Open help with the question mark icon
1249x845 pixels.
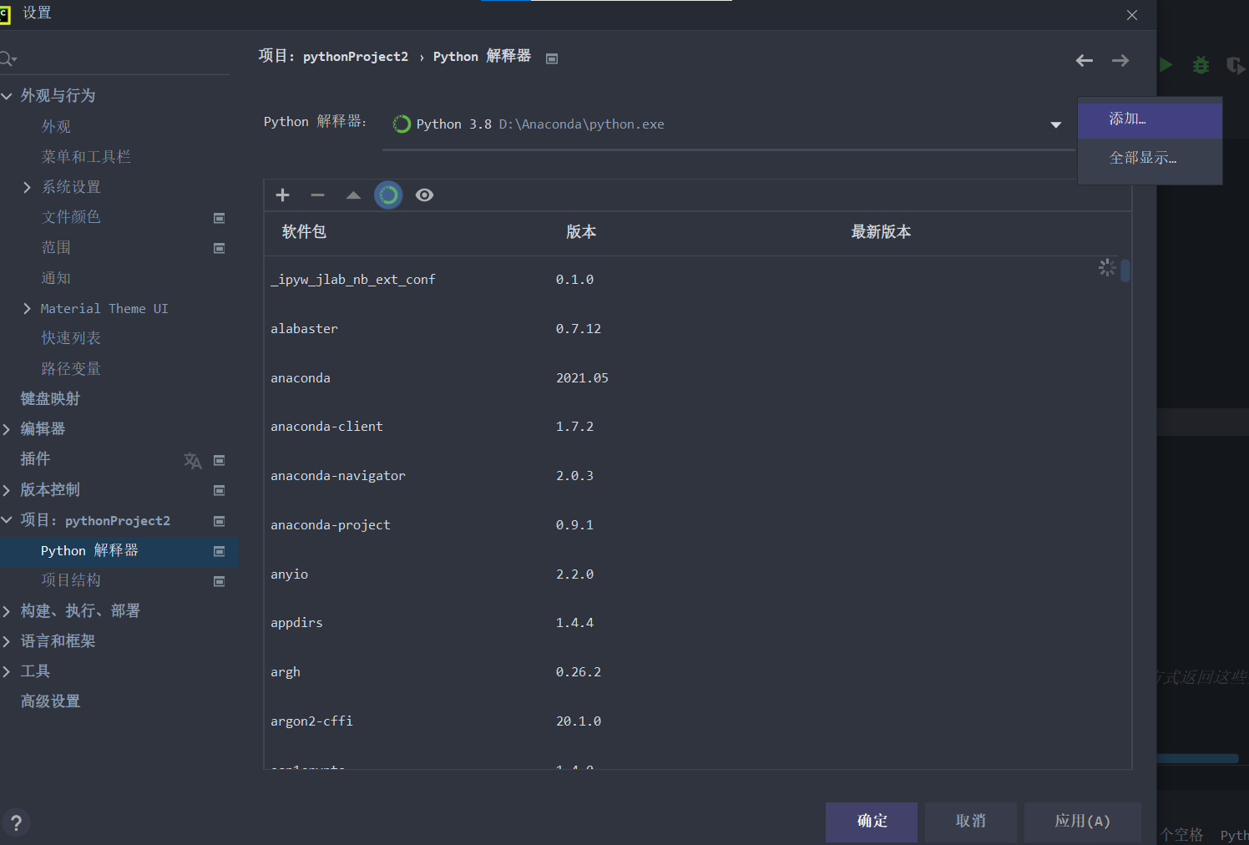pyautogui.click(x=16, y=822)
